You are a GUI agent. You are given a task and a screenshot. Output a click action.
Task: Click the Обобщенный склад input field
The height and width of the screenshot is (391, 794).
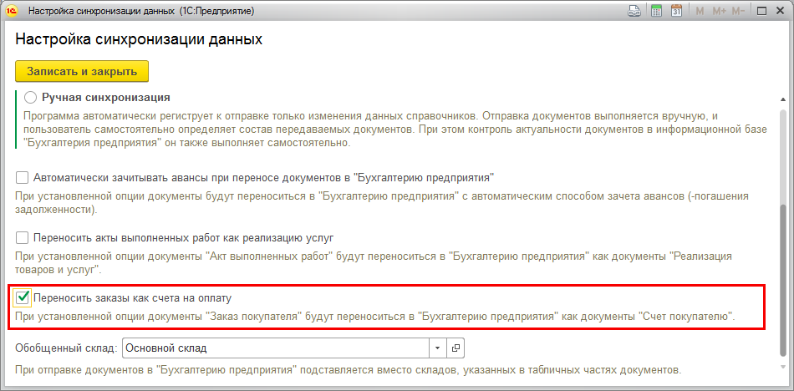point(276,348)
